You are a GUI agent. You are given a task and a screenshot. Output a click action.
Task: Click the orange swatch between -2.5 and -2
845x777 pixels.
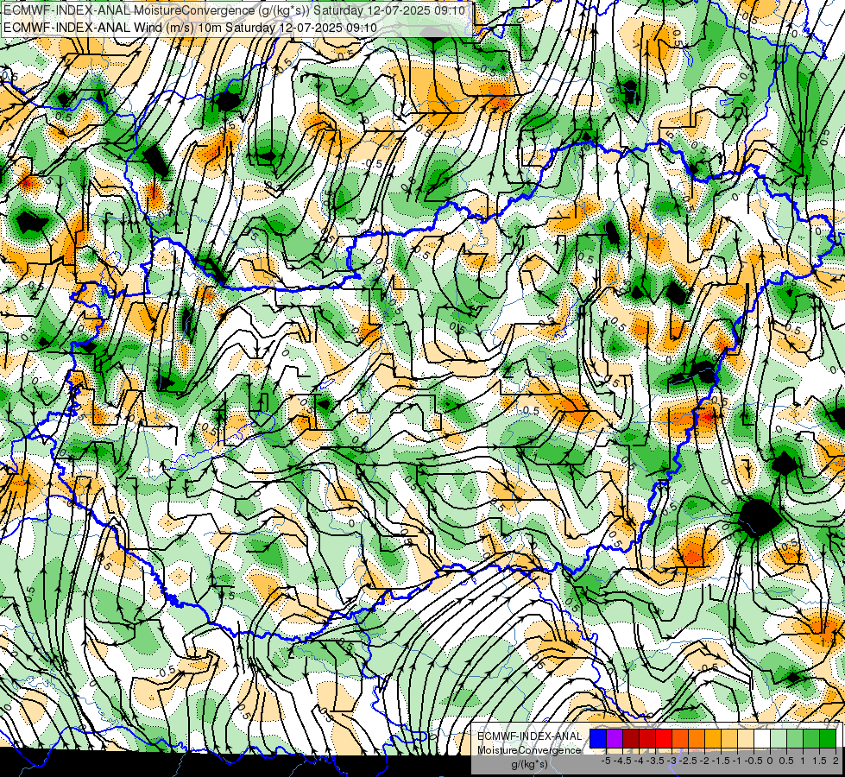pos(697,738)
